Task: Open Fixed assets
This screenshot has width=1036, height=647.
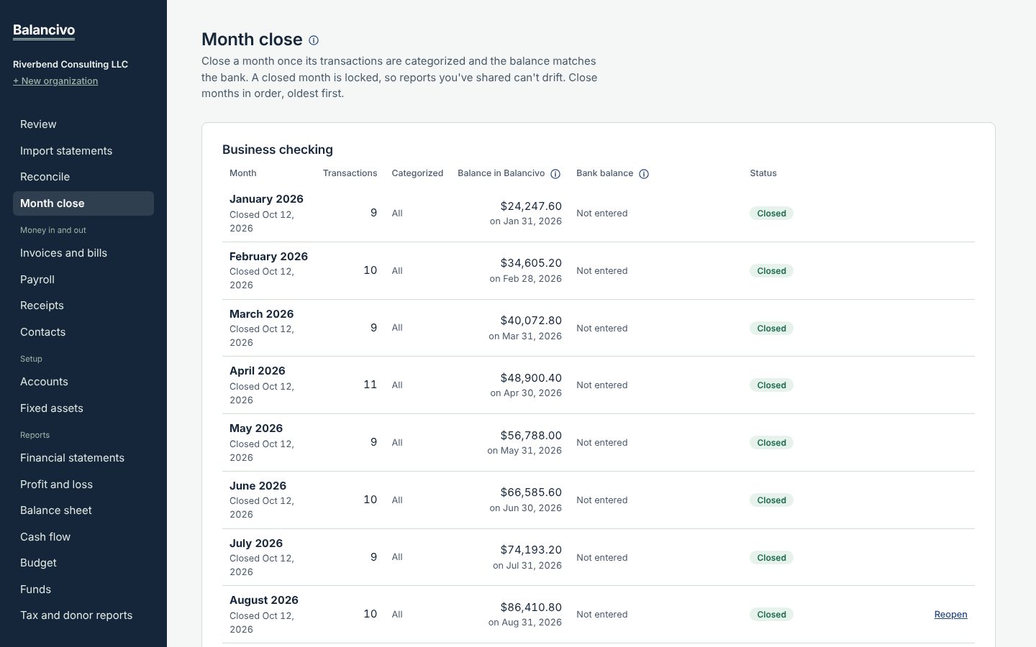Action: pyautogui.click(x=83, y=408)
